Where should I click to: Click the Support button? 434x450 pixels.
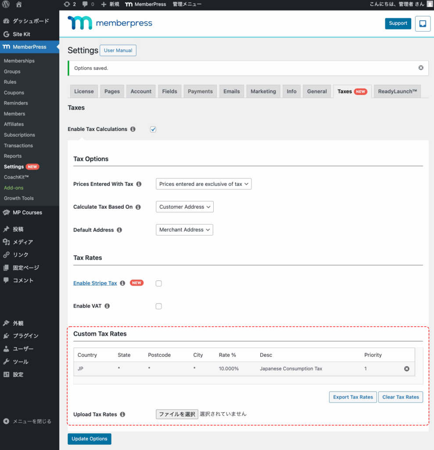(x=398, y=23)
